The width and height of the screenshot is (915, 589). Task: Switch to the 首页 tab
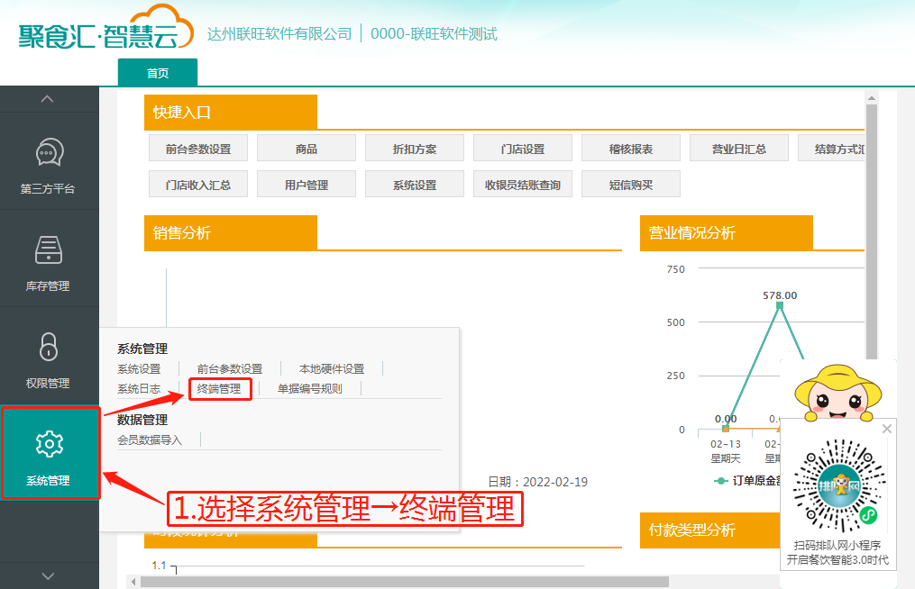pyautogui.click(x=158, y=73)
